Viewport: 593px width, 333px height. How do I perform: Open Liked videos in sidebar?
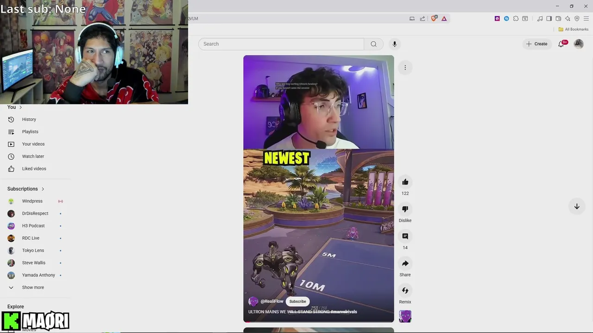click(x=35, y=169)
